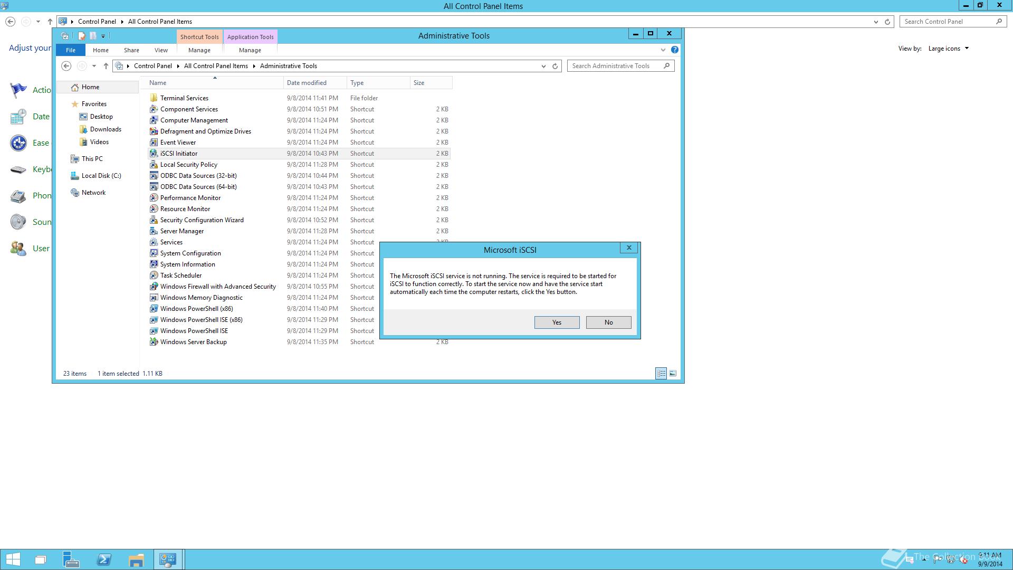The image size is (1013, 570).
Task: Open address bar history dropdown in Administrative Tools
Action: tap(543, 66)
